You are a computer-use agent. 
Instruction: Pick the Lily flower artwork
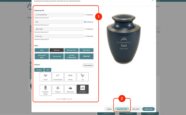(x=83, y=77)
